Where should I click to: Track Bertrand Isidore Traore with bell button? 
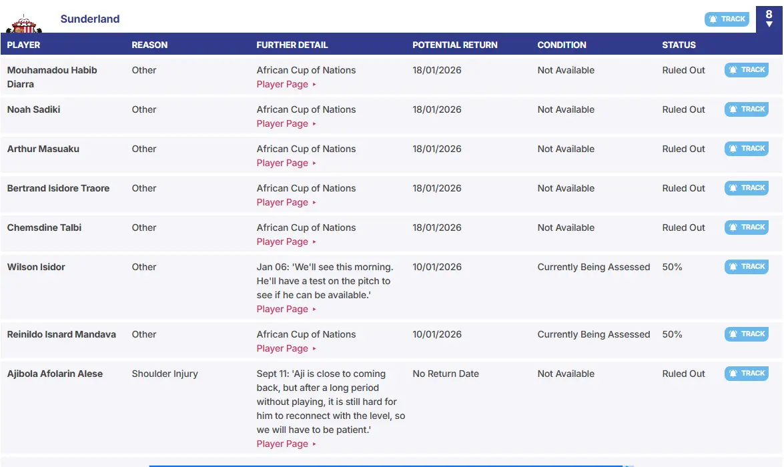point(747,188)
